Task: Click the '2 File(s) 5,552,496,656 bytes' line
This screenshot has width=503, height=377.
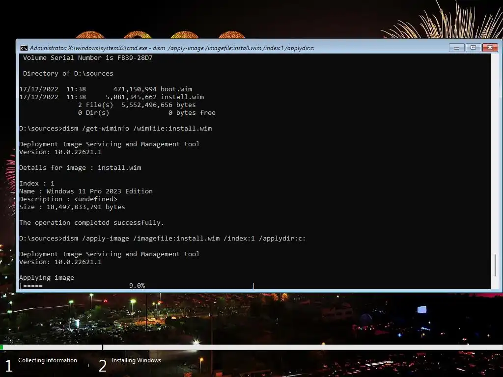Action: (x=137, y=105)
